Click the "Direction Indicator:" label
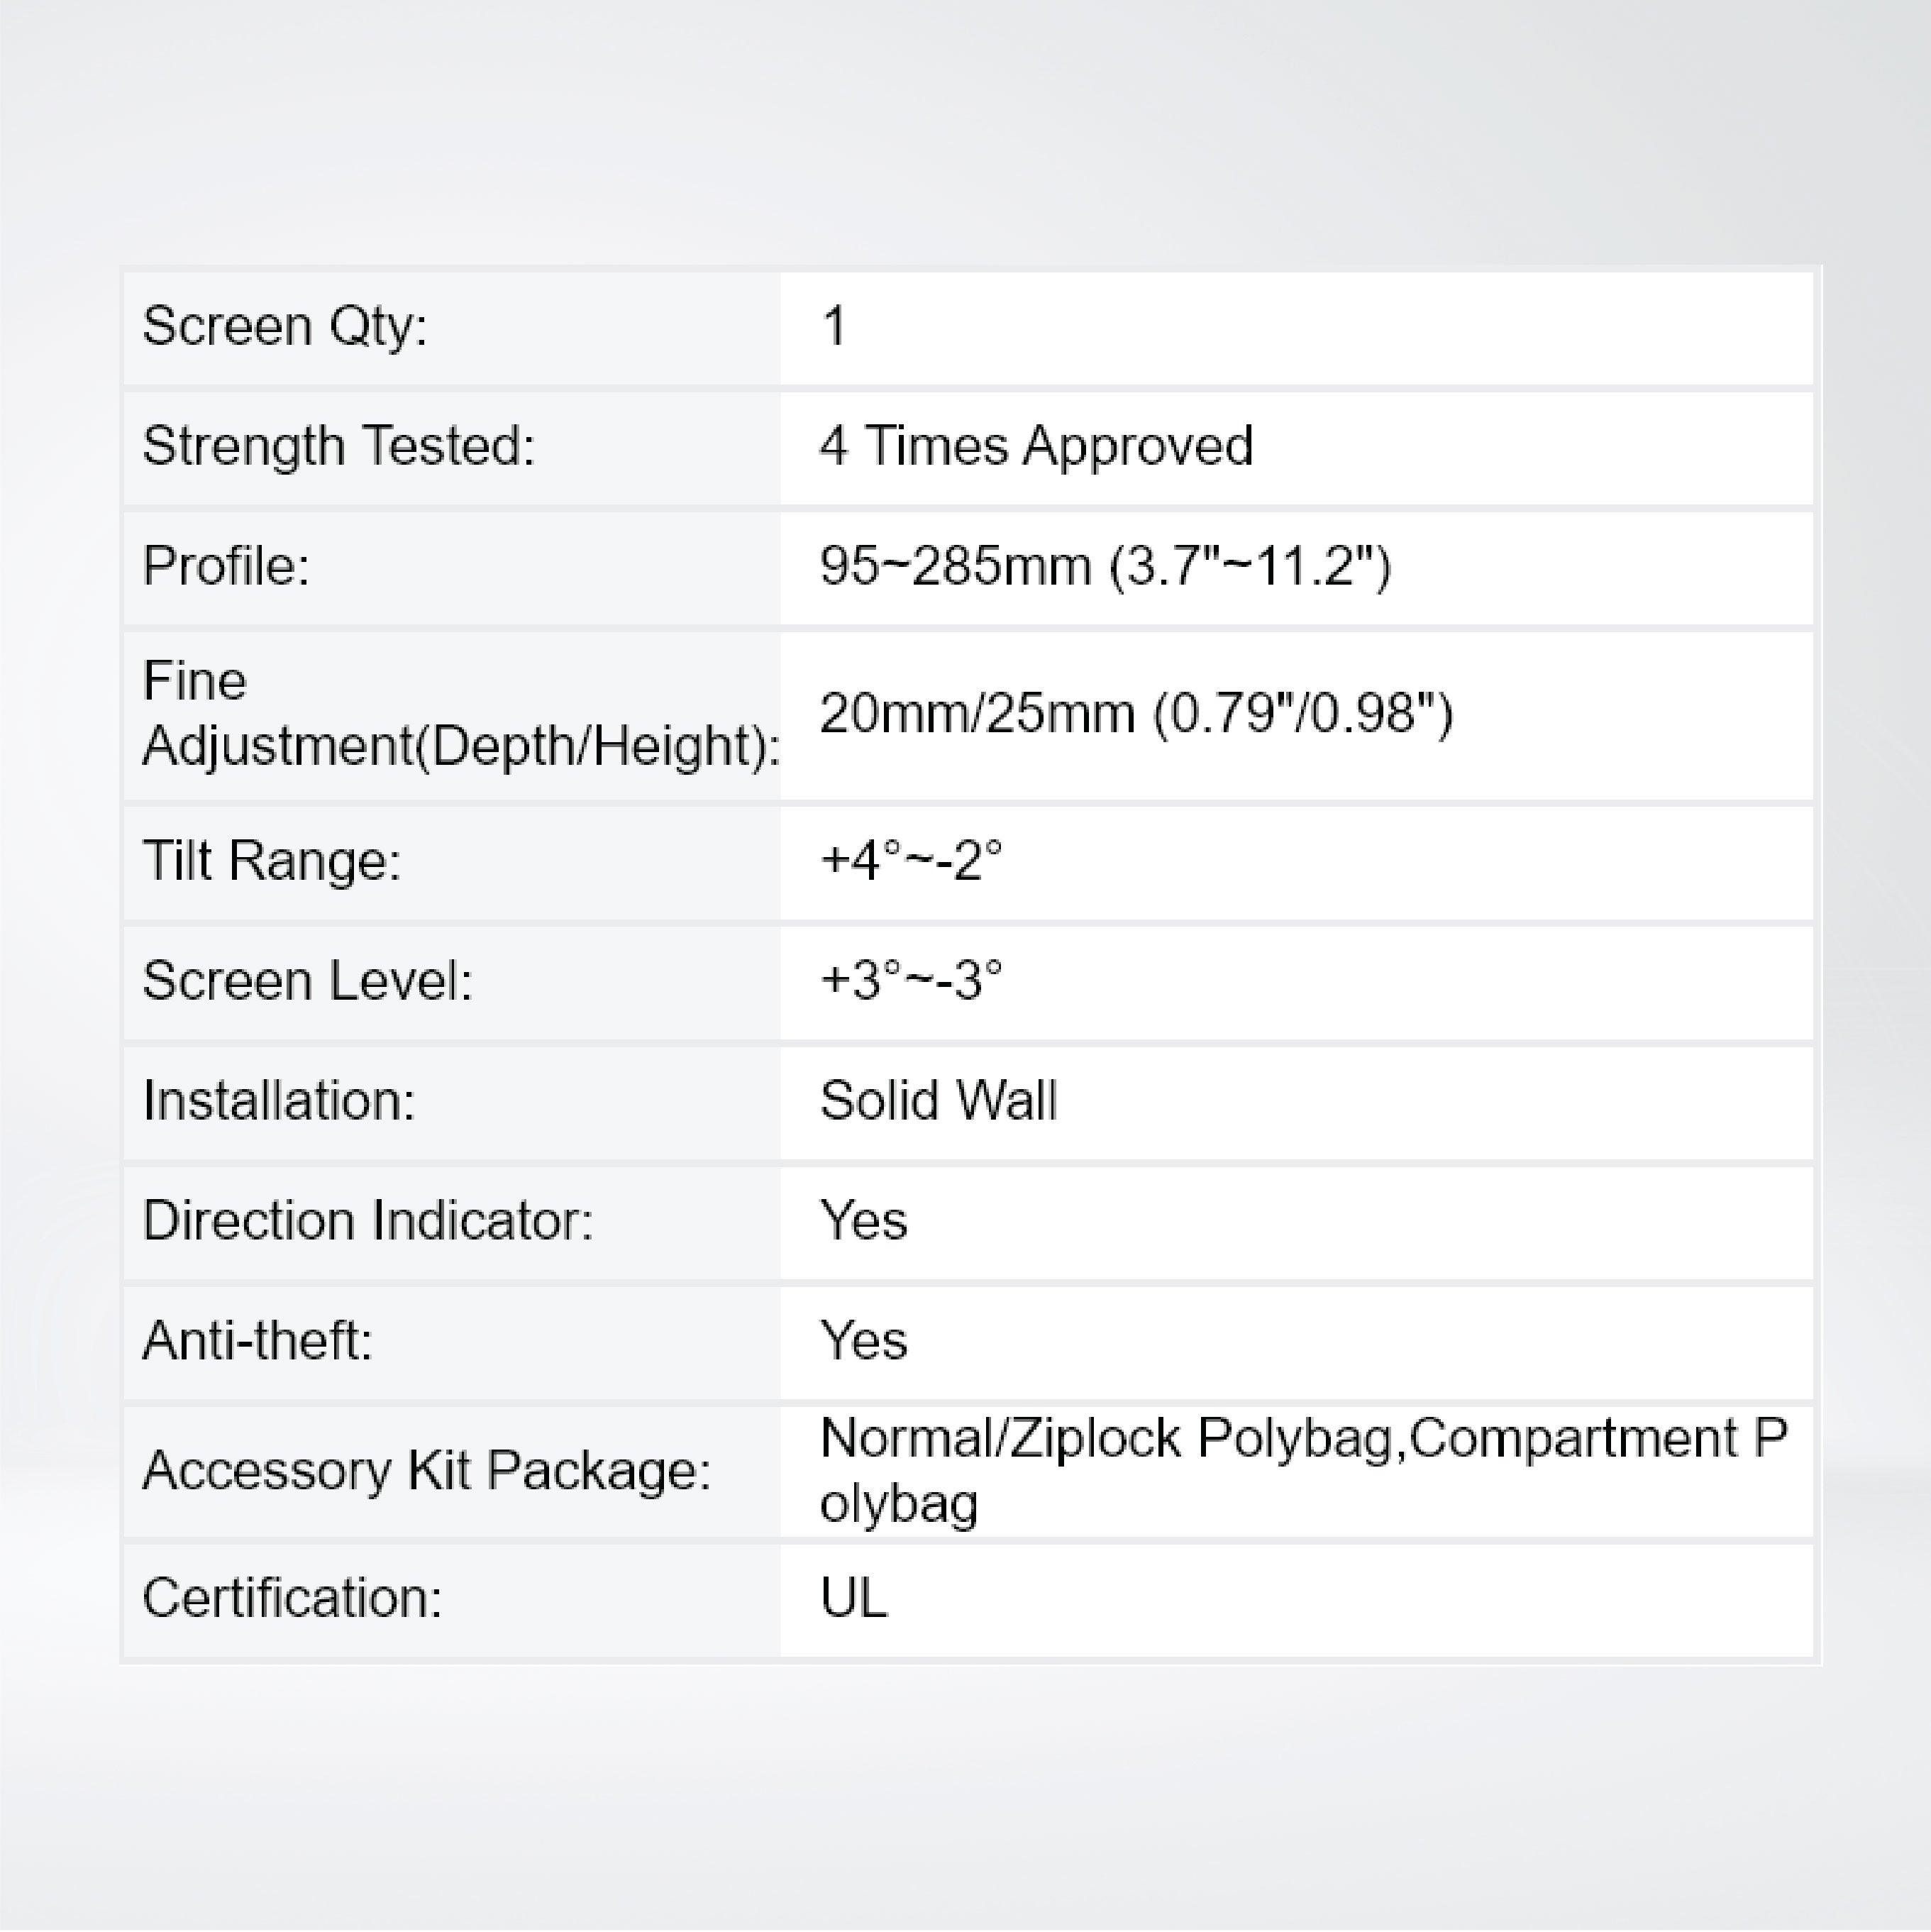The height and width of the screenshot is (1932, 1931). click(367, 1221)
